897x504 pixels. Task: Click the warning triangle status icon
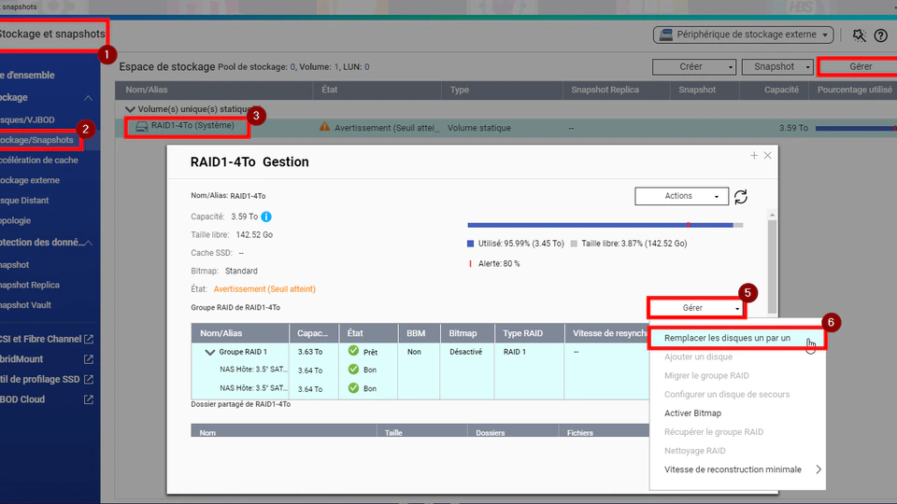click(x=324, y=127)
